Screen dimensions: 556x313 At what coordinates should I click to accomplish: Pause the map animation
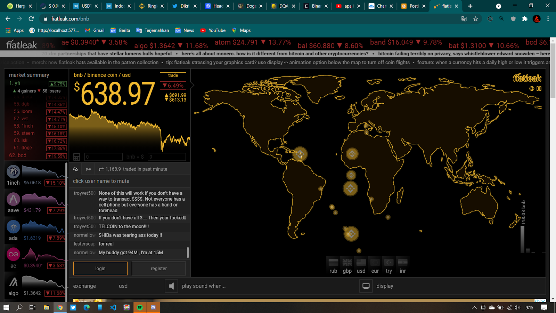pyautogui.click(x=539, y=89)
